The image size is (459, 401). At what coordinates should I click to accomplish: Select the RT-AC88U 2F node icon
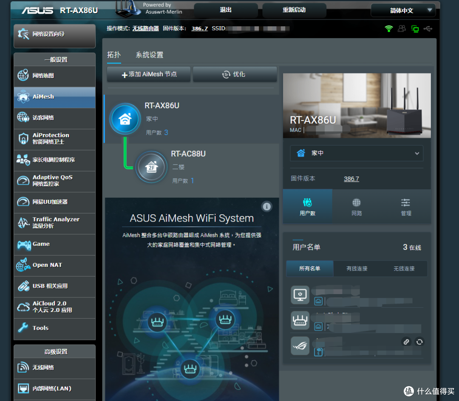(151, 168)
